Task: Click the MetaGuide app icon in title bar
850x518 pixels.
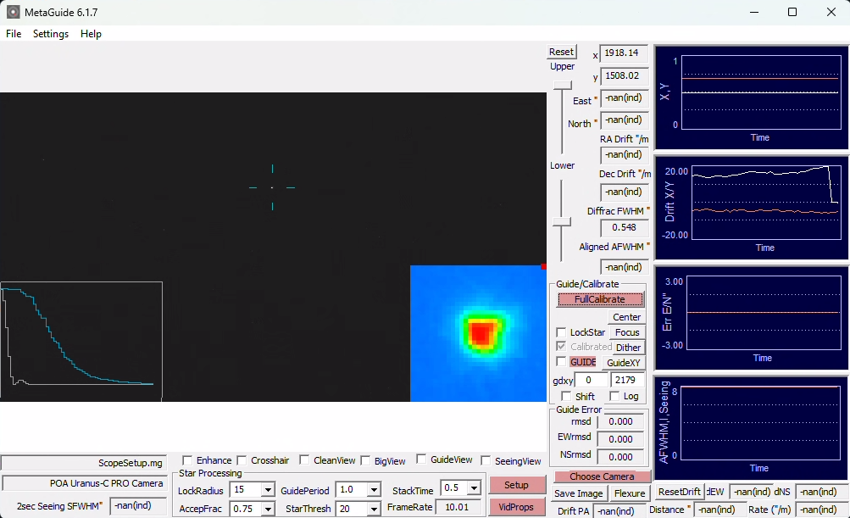Action: coord(13,12)
